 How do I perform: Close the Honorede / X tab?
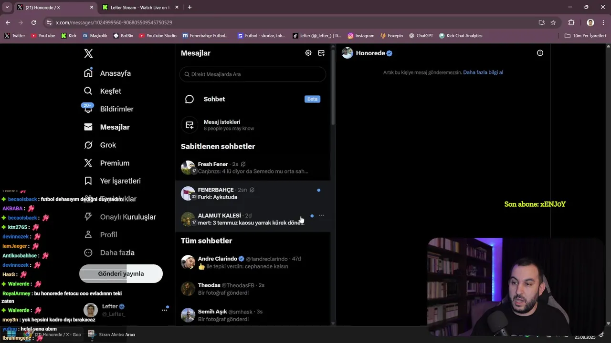tap(92, 8)
